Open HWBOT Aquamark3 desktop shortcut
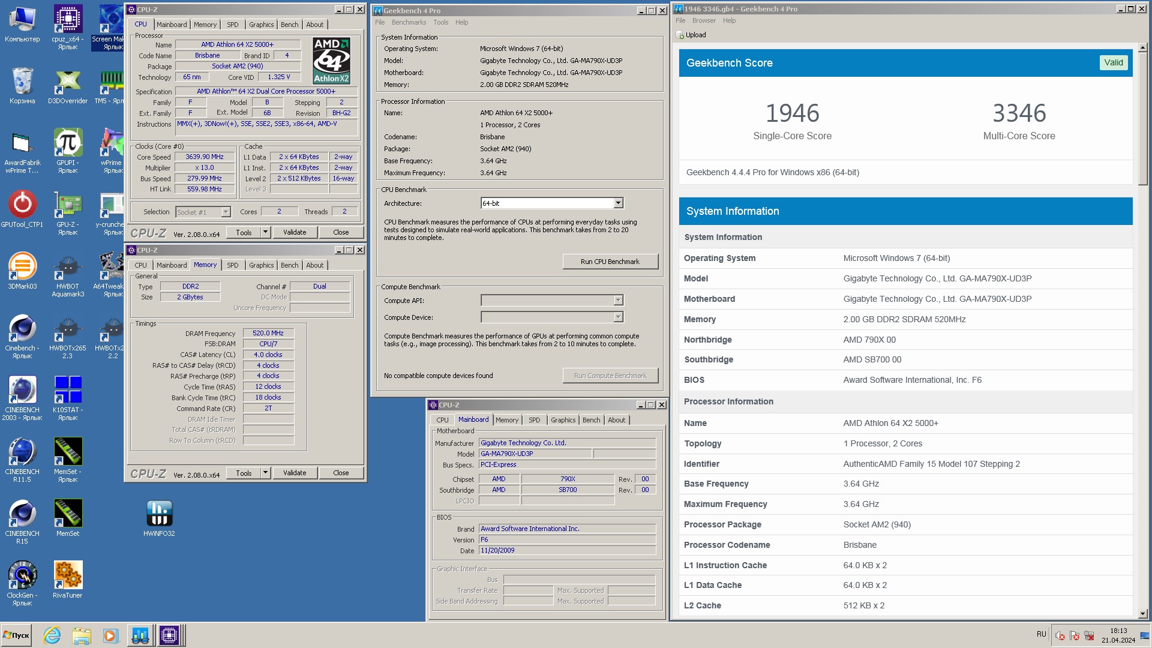 point(68,275)
